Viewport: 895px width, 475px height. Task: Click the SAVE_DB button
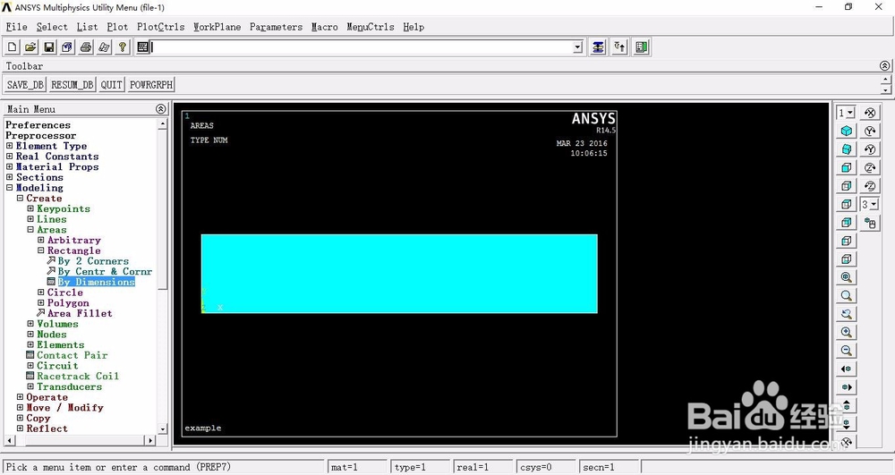25,85
